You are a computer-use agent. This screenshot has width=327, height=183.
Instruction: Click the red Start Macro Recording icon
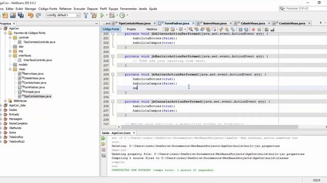253,29
